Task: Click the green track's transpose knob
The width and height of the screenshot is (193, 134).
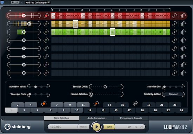Action: click(x=174, y=32)
